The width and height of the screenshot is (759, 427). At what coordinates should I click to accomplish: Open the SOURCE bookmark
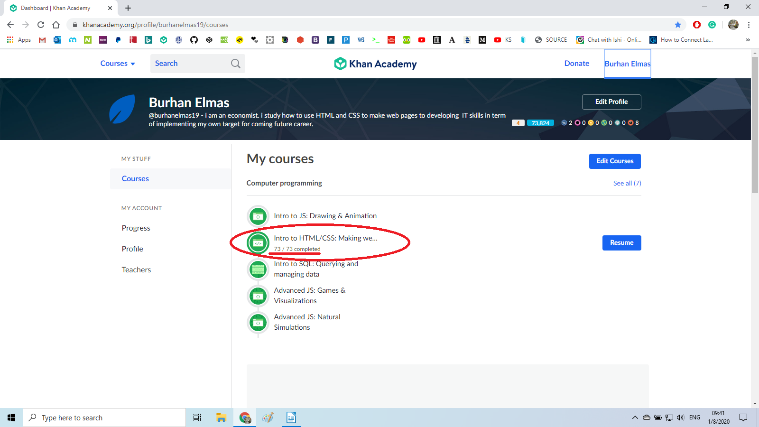coord(551,40)
